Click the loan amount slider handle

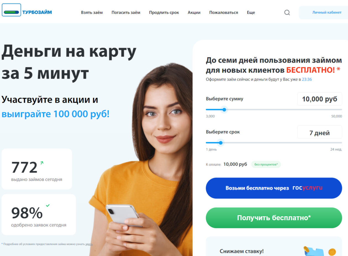(224, 110)
